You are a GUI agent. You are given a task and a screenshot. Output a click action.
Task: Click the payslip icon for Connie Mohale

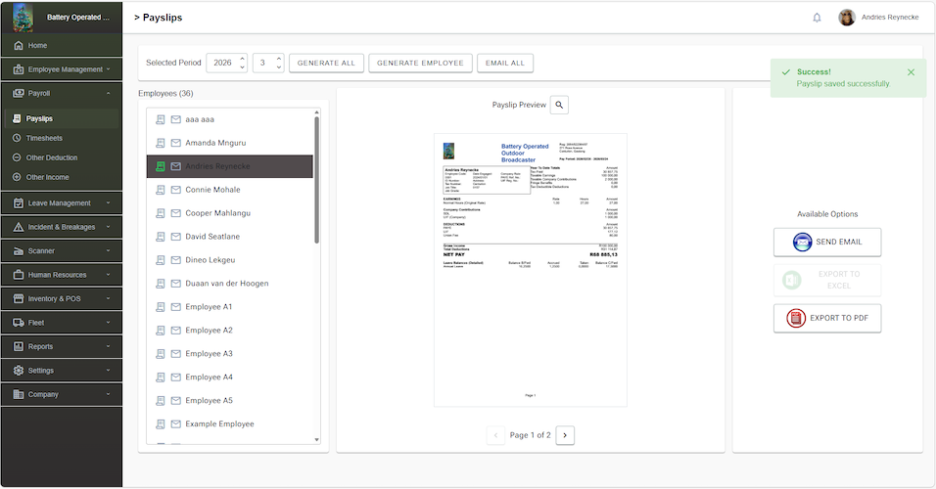[160, 190]
